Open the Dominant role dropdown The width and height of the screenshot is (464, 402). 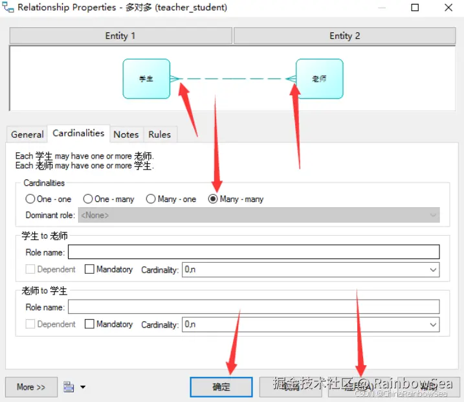point(259,215)
